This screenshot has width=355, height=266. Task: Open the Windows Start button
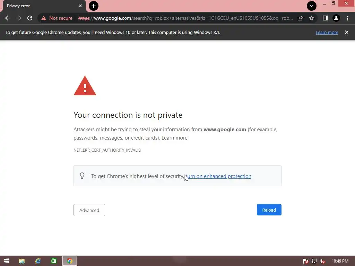(6, 261)
